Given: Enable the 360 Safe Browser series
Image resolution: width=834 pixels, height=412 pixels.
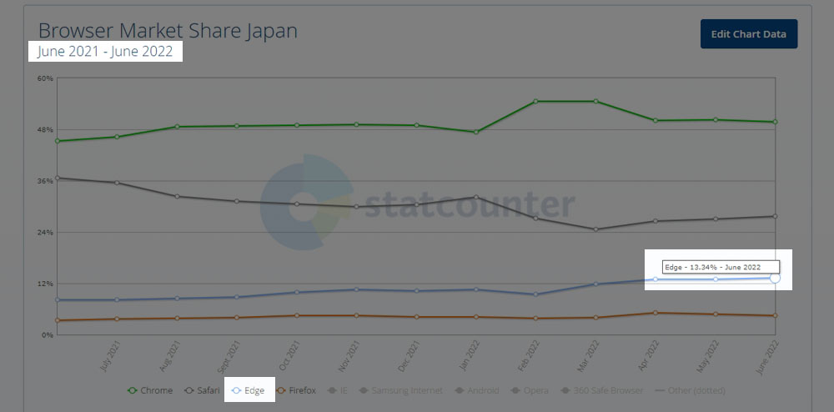Looking at the screenshot, I should coord(602,391).
